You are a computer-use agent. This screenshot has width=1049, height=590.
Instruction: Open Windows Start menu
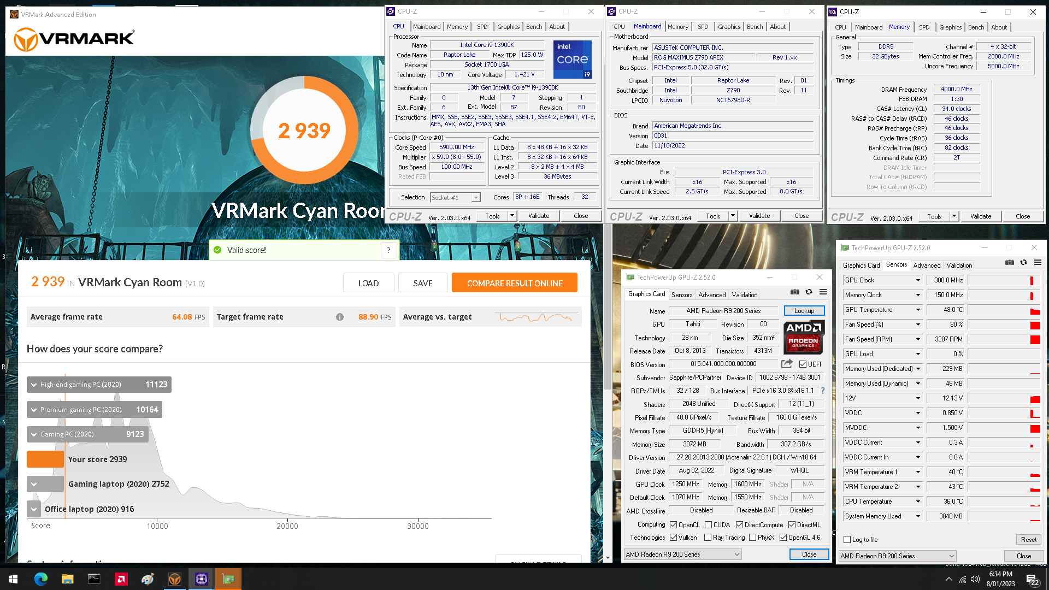click(x=13, y=579)
